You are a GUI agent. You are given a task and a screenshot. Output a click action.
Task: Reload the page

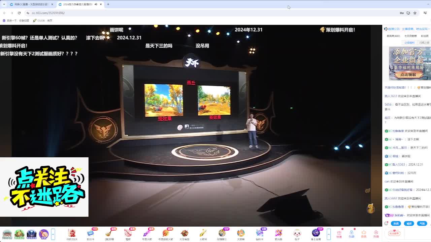pos(19,13)
